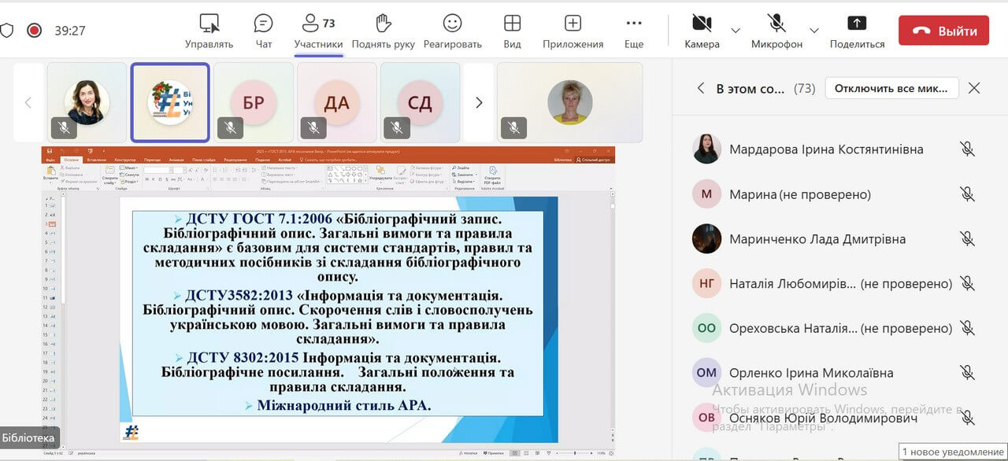Screen dimensions: 1008x461
Task: Click mic icon for Орленко Ірина Миколаївна
Action: pos(967,372)
